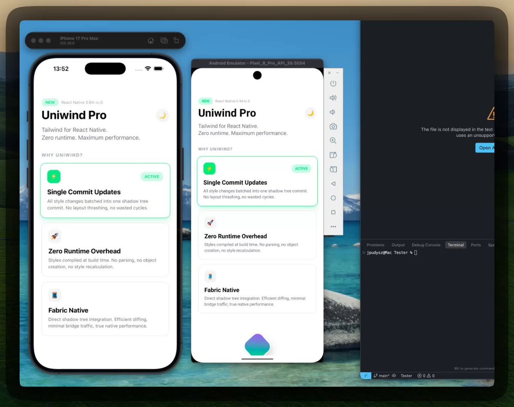Open the Single Commit Updates card on Android

257,181
